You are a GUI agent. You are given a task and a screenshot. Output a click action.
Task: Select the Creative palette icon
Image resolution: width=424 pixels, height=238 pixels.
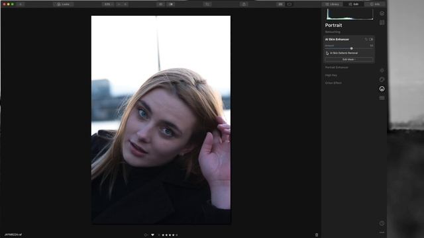pyautogui.click(x=382, y=79)
